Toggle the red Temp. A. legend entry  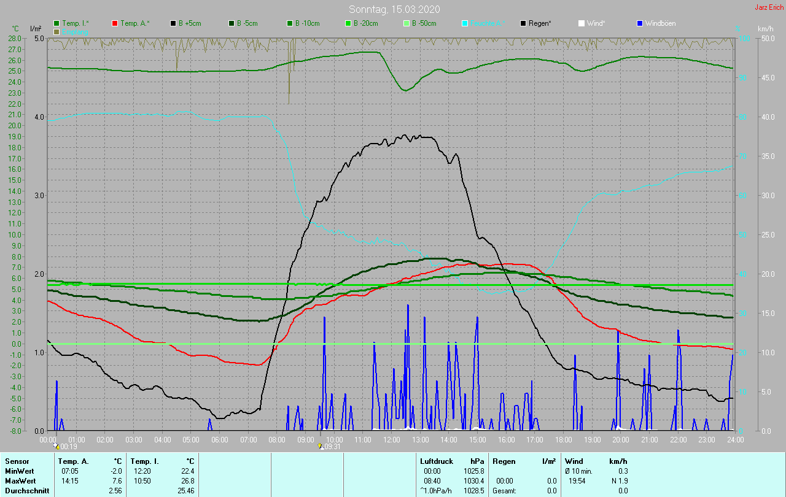115,23
